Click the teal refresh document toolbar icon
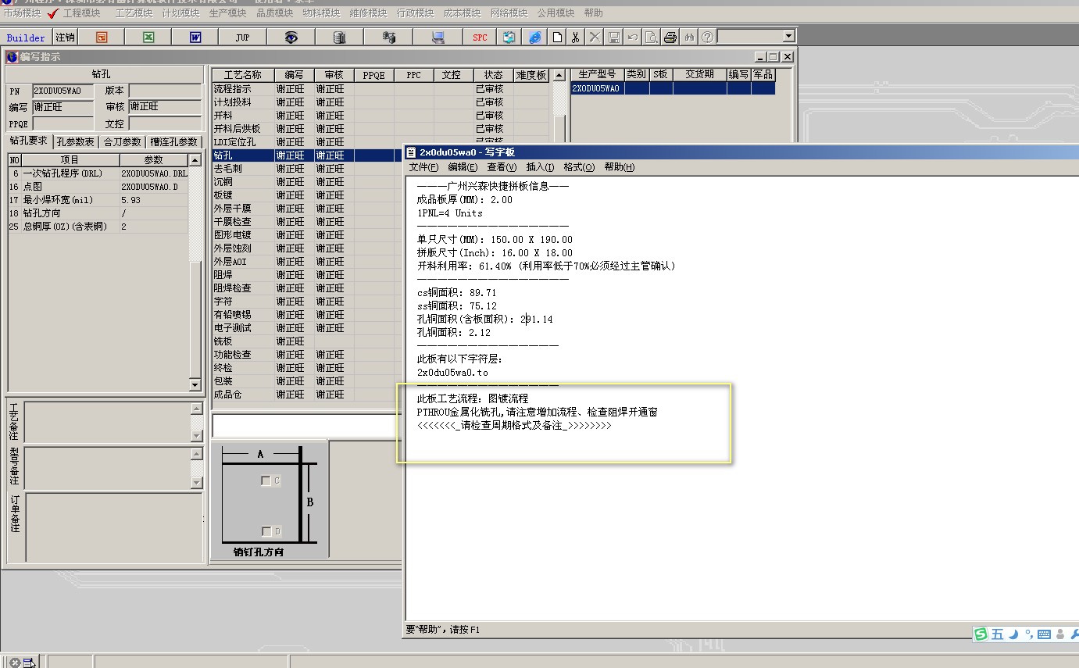This screenshot has height=668, width=1079. [509, 37]
